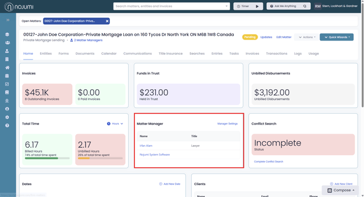This screenshot has width=364, height=197.
Task: Switch to the Transactions tab
Action: pyautogui.click(x=277, y=54)
